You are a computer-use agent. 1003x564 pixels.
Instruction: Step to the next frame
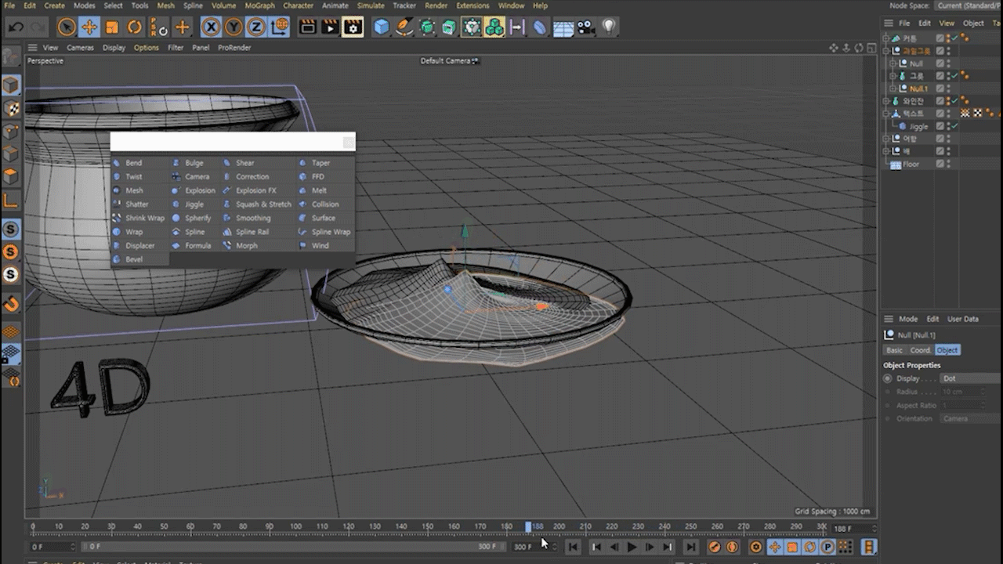(650, 547)
